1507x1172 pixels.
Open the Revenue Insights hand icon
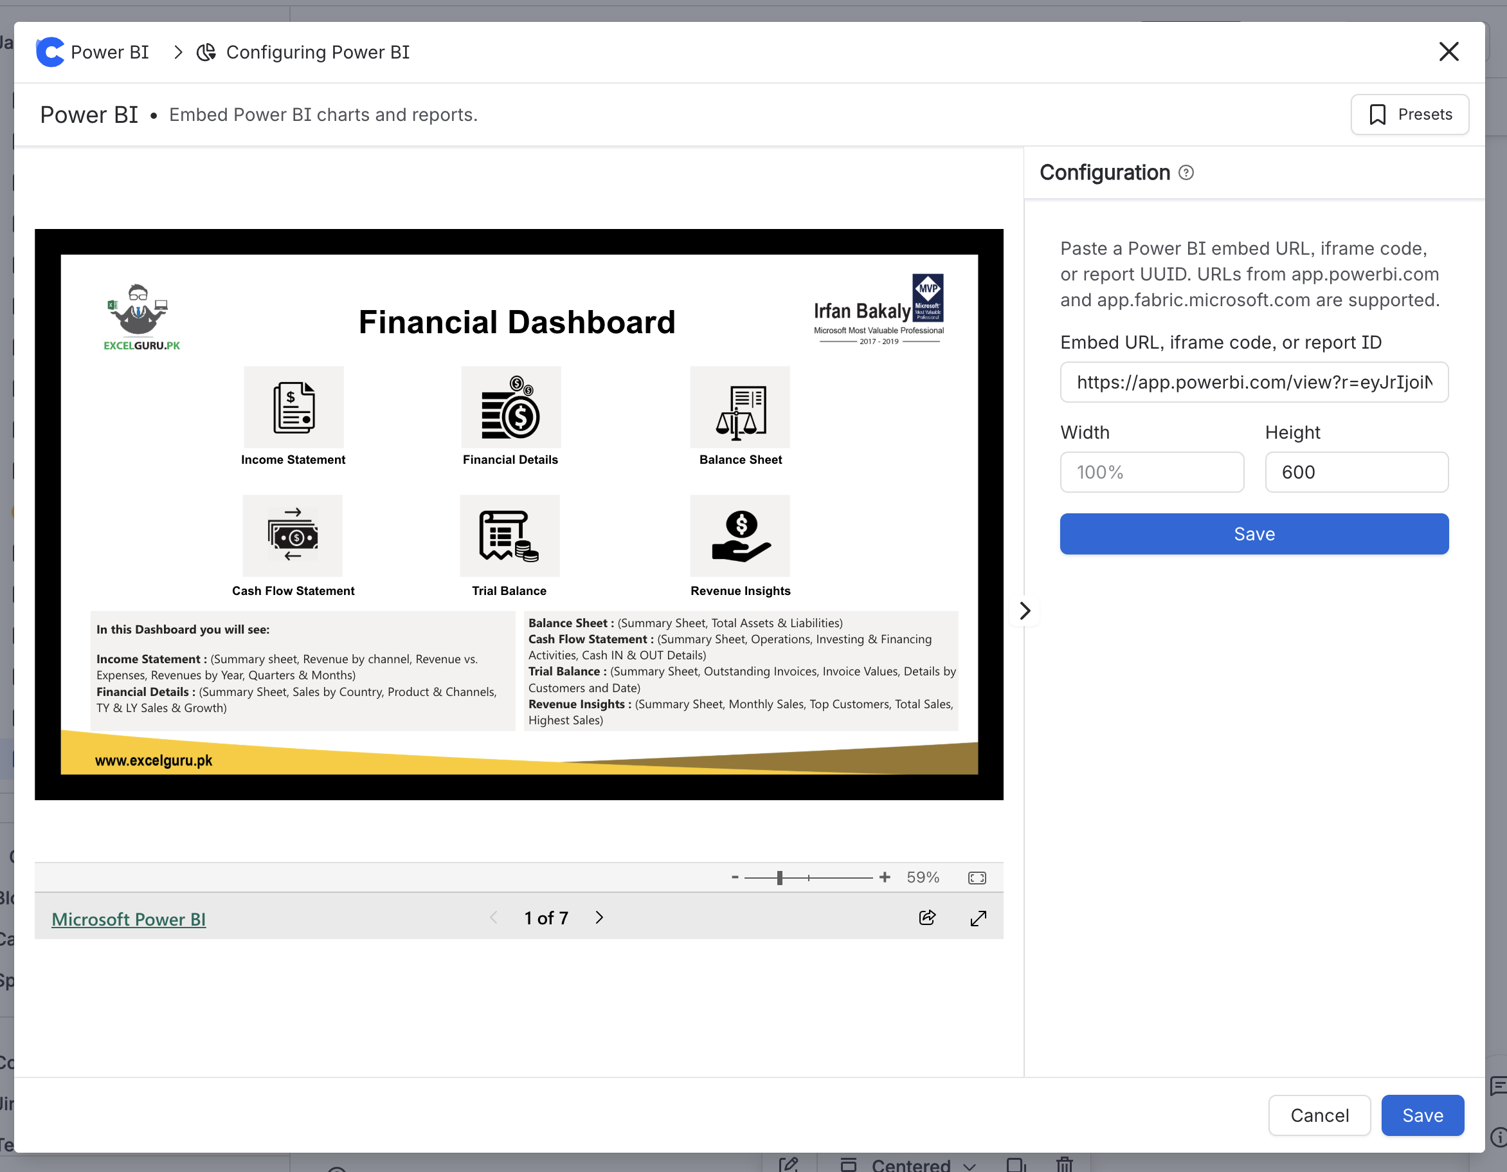click(741, 536)
